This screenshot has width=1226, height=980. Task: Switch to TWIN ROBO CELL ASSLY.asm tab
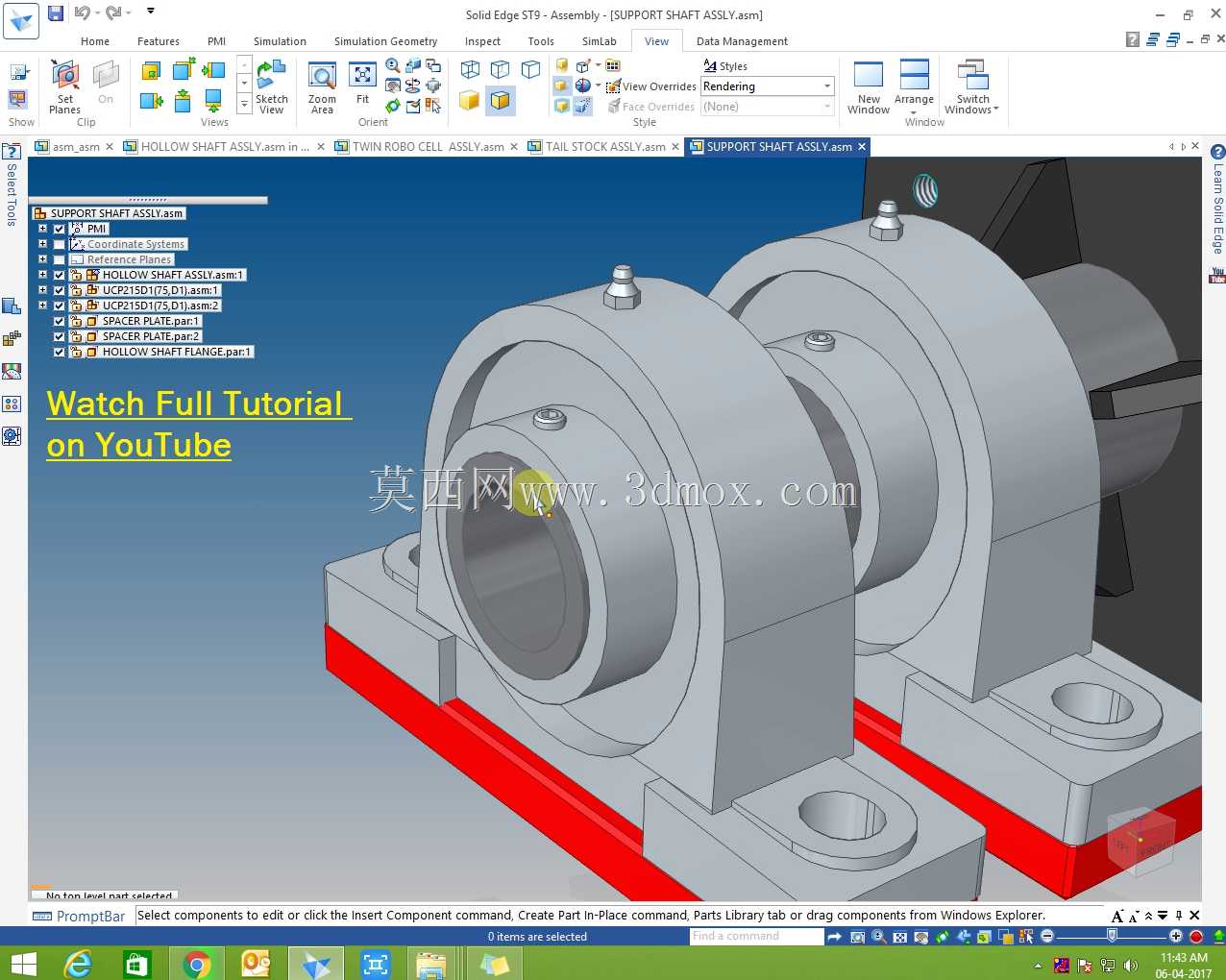click(x=428, y=147)
